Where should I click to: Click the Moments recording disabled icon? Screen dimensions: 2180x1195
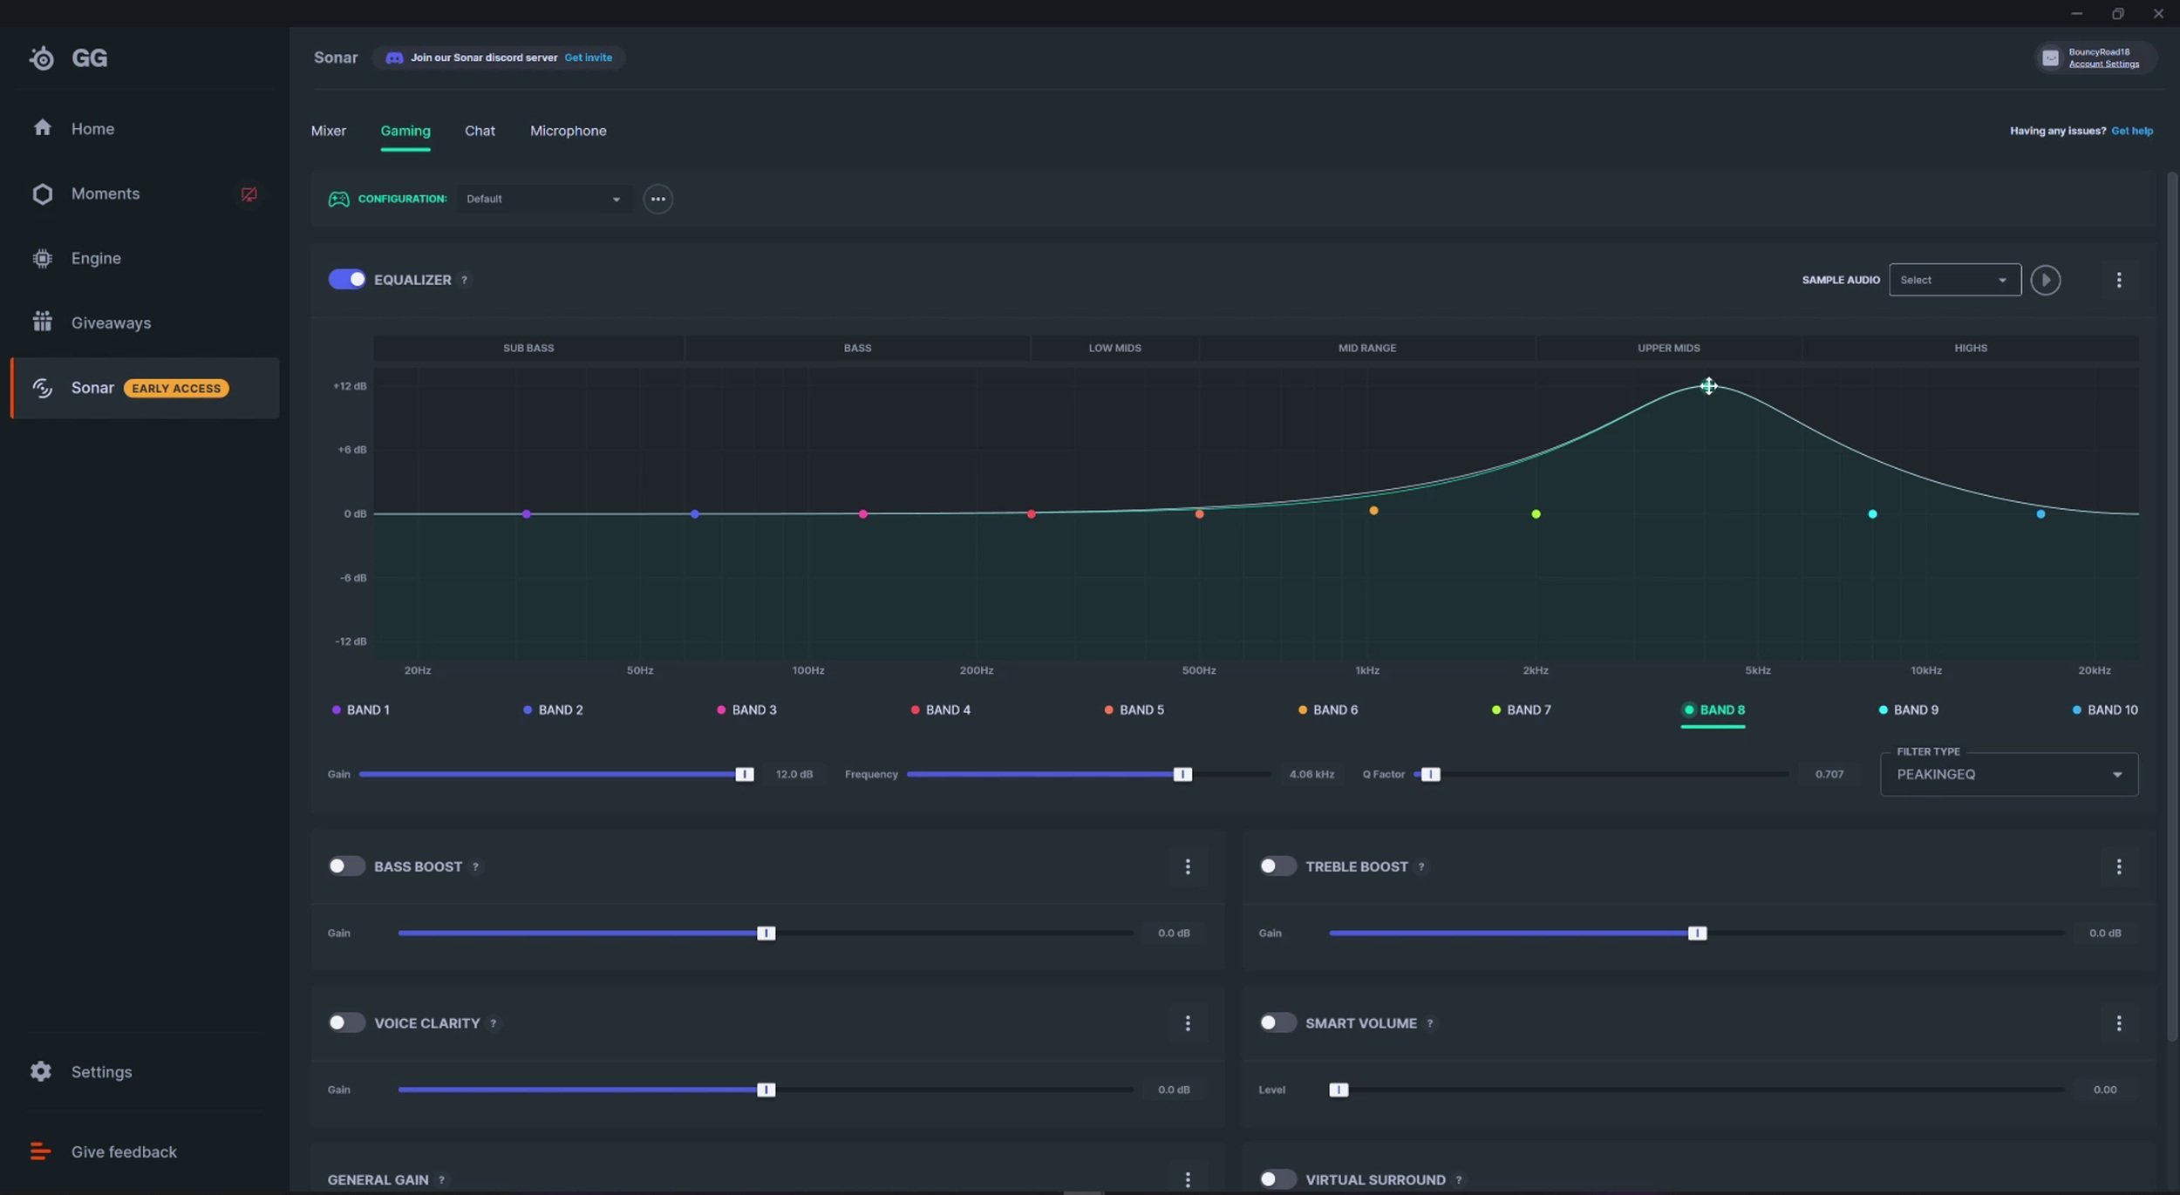249,194
